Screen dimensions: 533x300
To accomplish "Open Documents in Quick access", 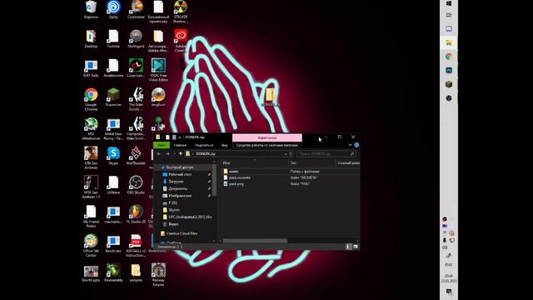I will pos(178,189).
